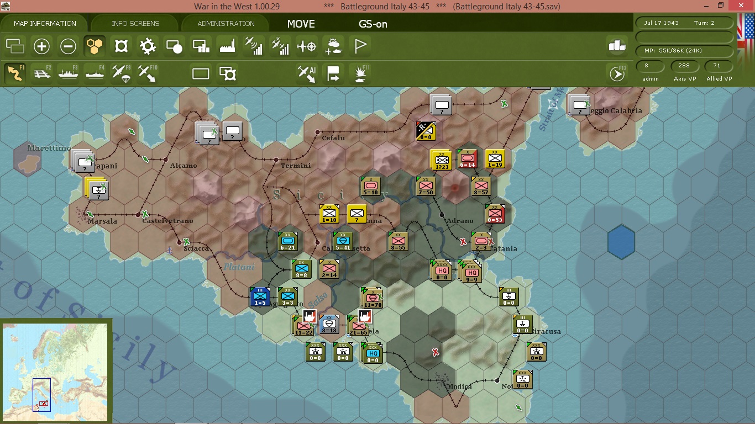Select the F4 ship mode icon
Screen dimensions: 755x424
[95, 73]
